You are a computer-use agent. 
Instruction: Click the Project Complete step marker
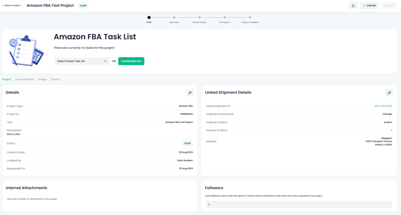(250, 17)
